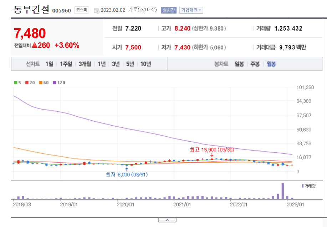Screen dimensions: 327x227
Task: Click the orange 60 moving average swatch
Action: click(x=41, y=83)
